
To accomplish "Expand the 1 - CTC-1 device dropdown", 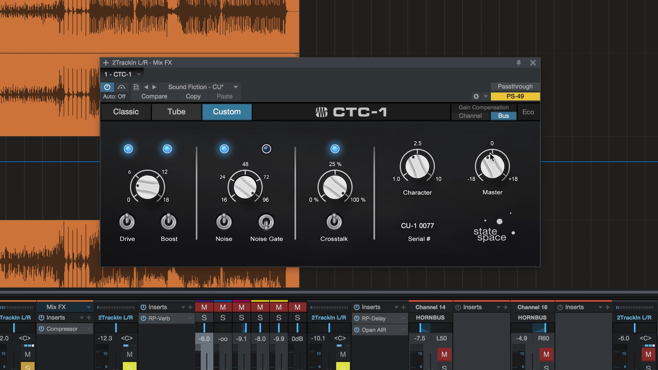I will 139,74.
